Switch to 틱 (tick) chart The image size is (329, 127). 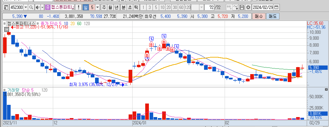point(136,8)
